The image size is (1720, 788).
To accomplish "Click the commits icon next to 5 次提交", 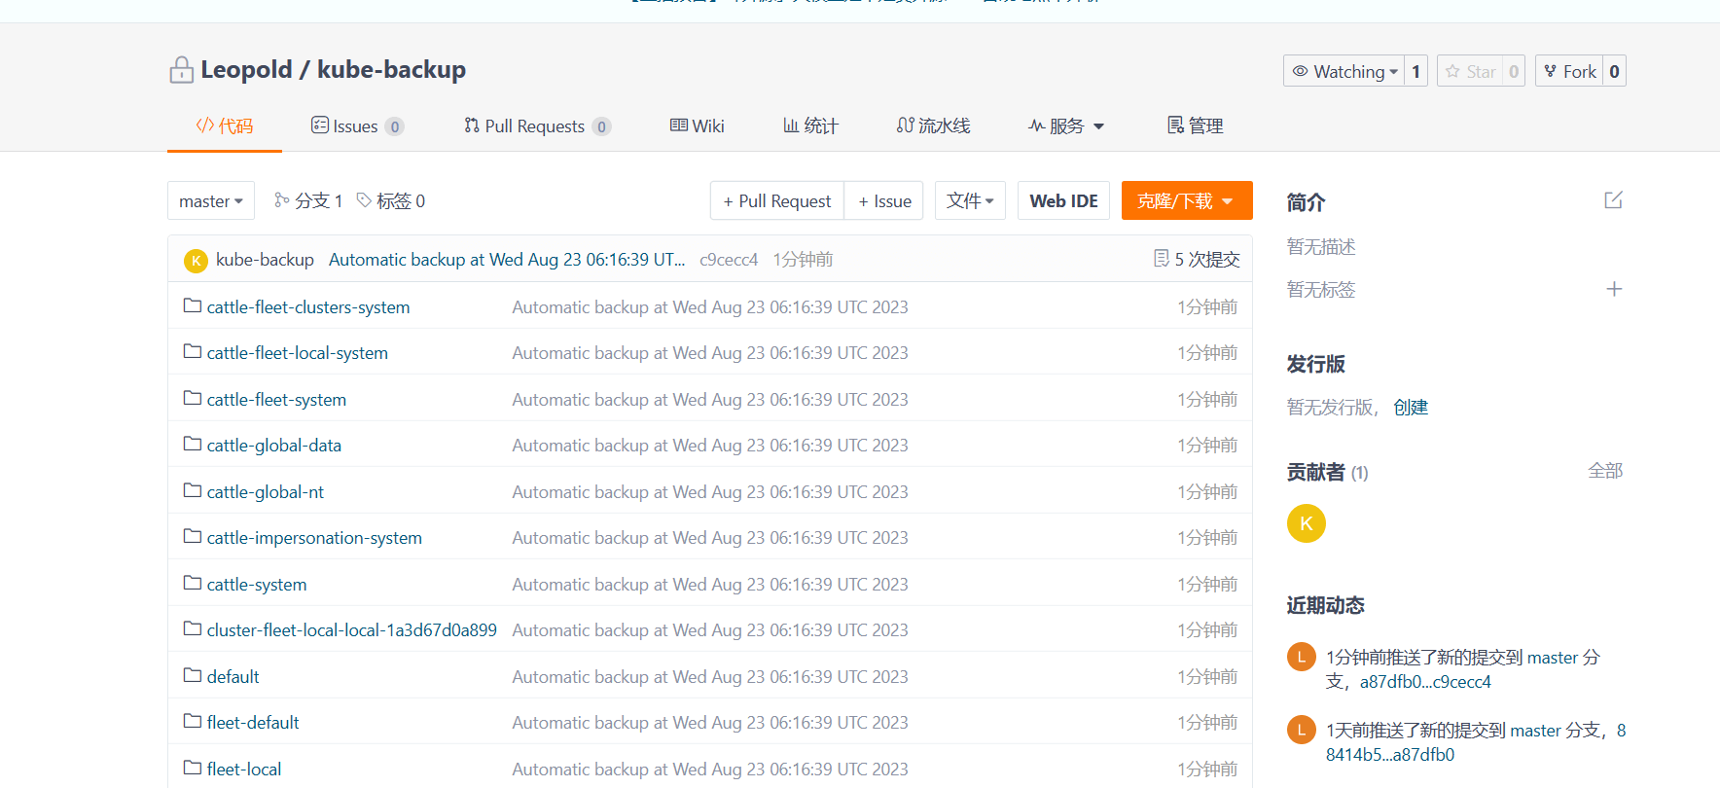I will [1161, 259].
